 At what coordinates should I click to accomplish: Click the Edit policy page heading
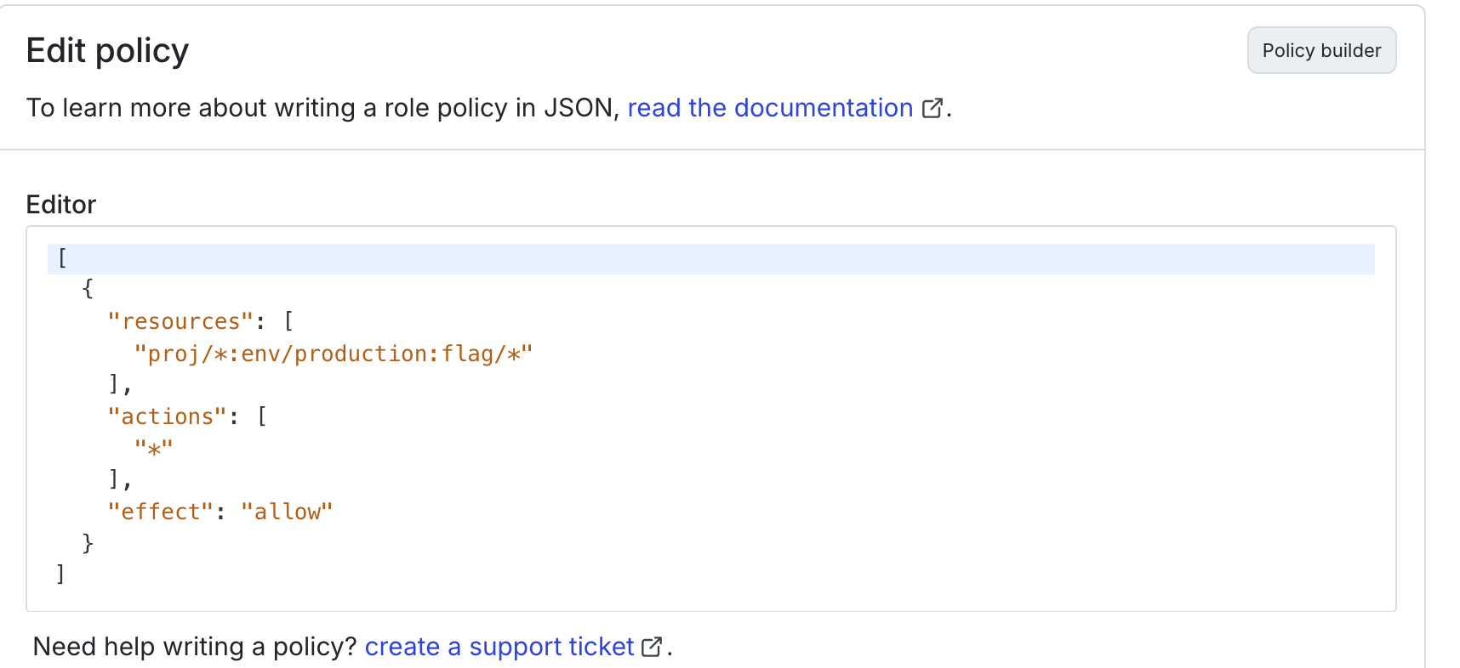click(107, 51)
